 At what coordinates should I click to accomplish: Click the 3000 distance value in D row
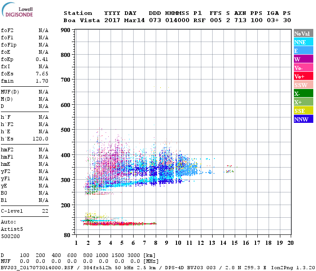click(x=134, y=255)
